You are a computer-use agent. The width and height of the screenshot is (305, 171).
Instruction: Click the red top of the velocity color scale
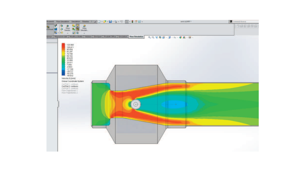point(63,44)
